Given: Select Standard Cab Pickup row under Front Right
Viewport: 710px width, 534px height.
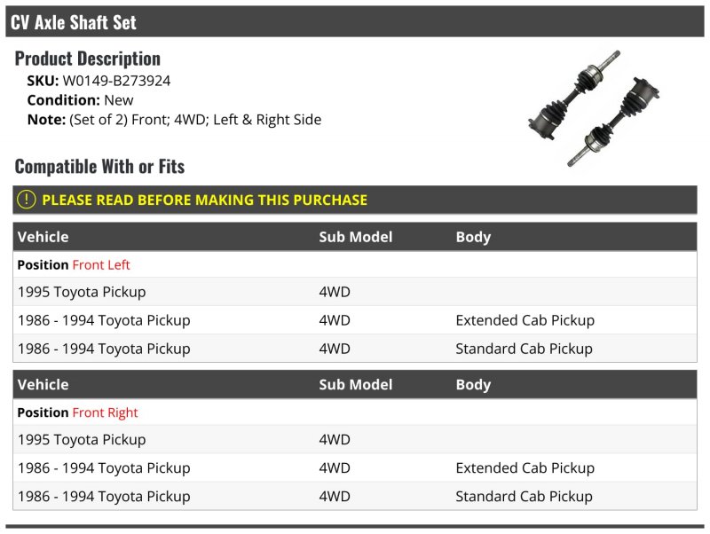Looking at the screenshot, I should point(355,497).
